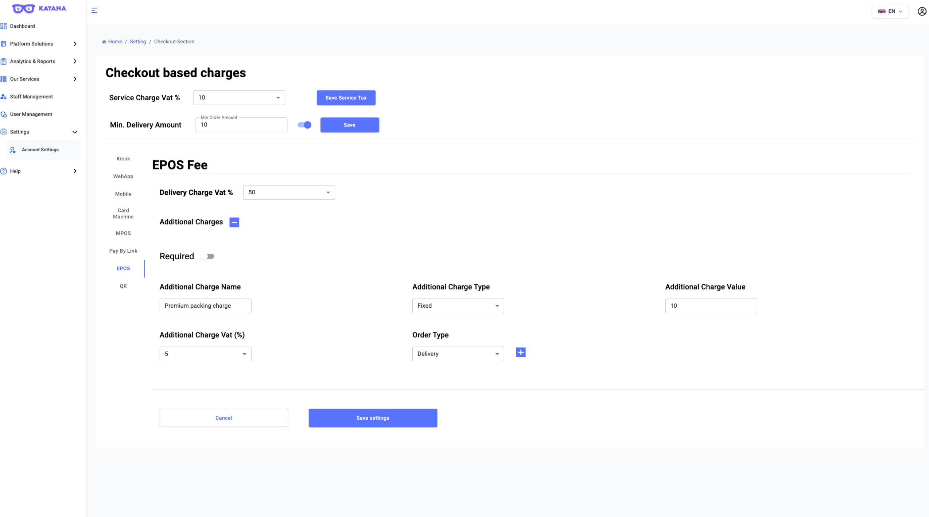The height and width of the screenshot is (517, 929).
Task: Switch to the MPOS tab
Action: [x=123, y=233]
